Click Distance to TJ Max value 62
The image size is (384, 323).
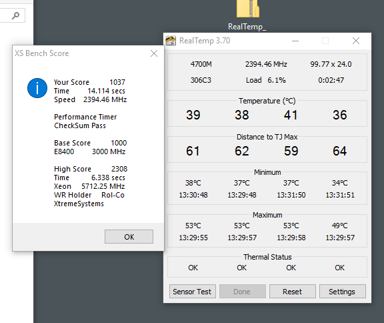point(242,151)
